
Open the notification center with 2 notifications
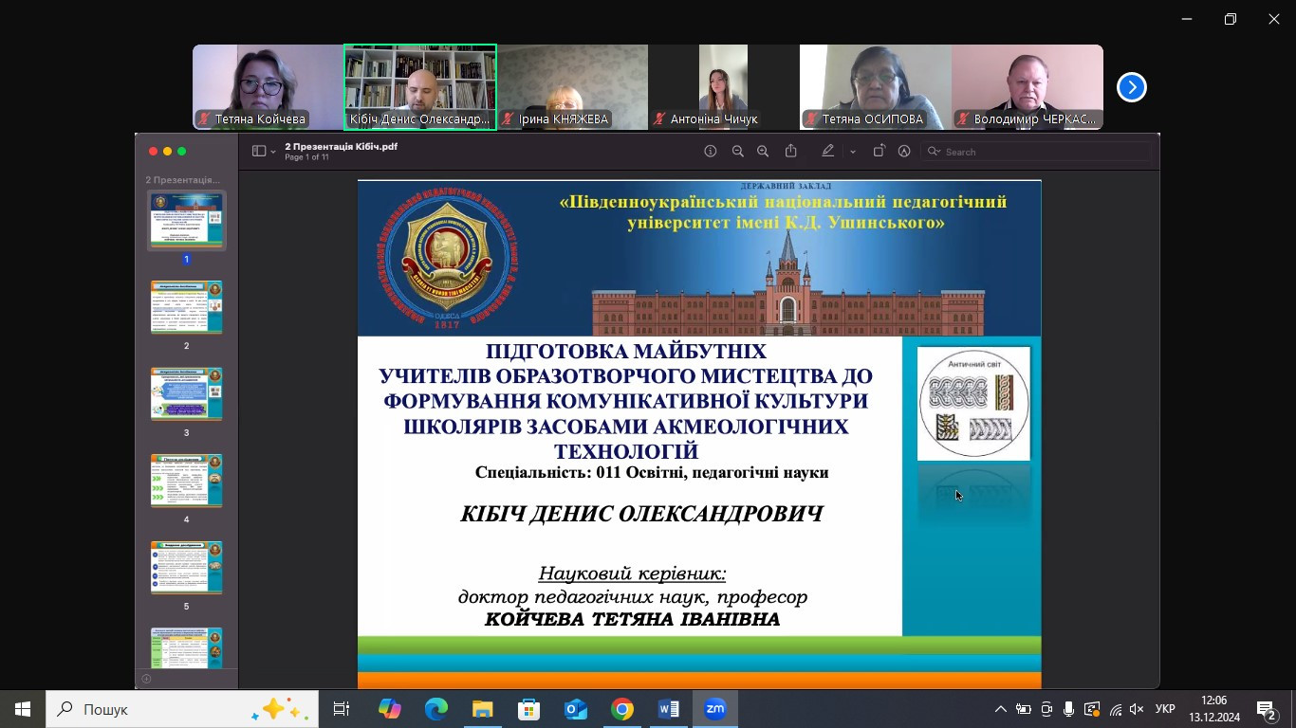(1267, 709)
